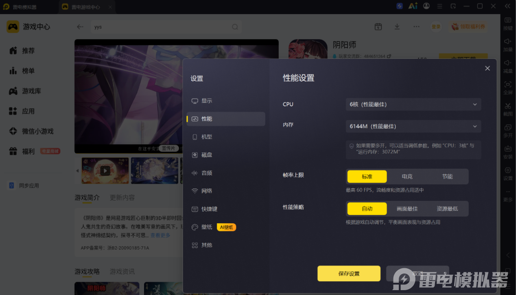
Task: Select 节能 frame rate limit
Action: [x=447, y=177]
